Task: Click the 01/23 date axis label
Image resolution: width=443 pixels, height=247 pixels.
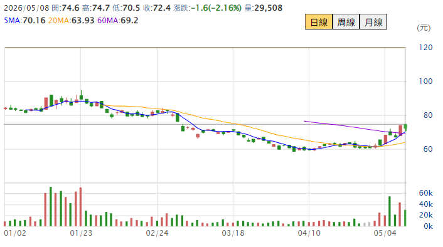Action: pos(81,233)
